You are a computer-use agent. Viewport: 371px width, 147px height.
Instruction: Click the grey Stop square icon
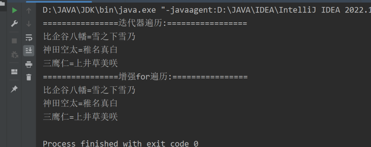point(14,41)
